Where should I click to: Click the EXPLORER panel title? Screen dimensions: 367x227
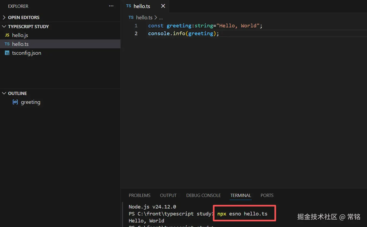point(18,6)
